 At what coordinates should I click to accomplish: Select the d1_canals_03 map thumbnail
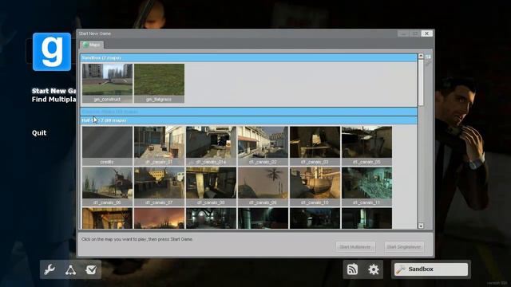coord(315,146)
